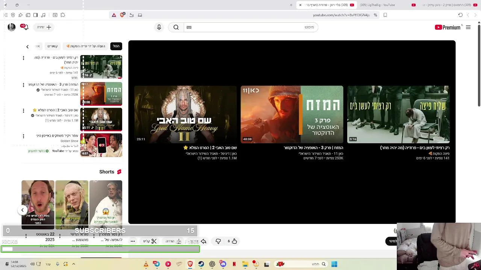Open the Create (יצירה) button
The width and height of the screenshot is (481, 270).
[x=44, y=27]
